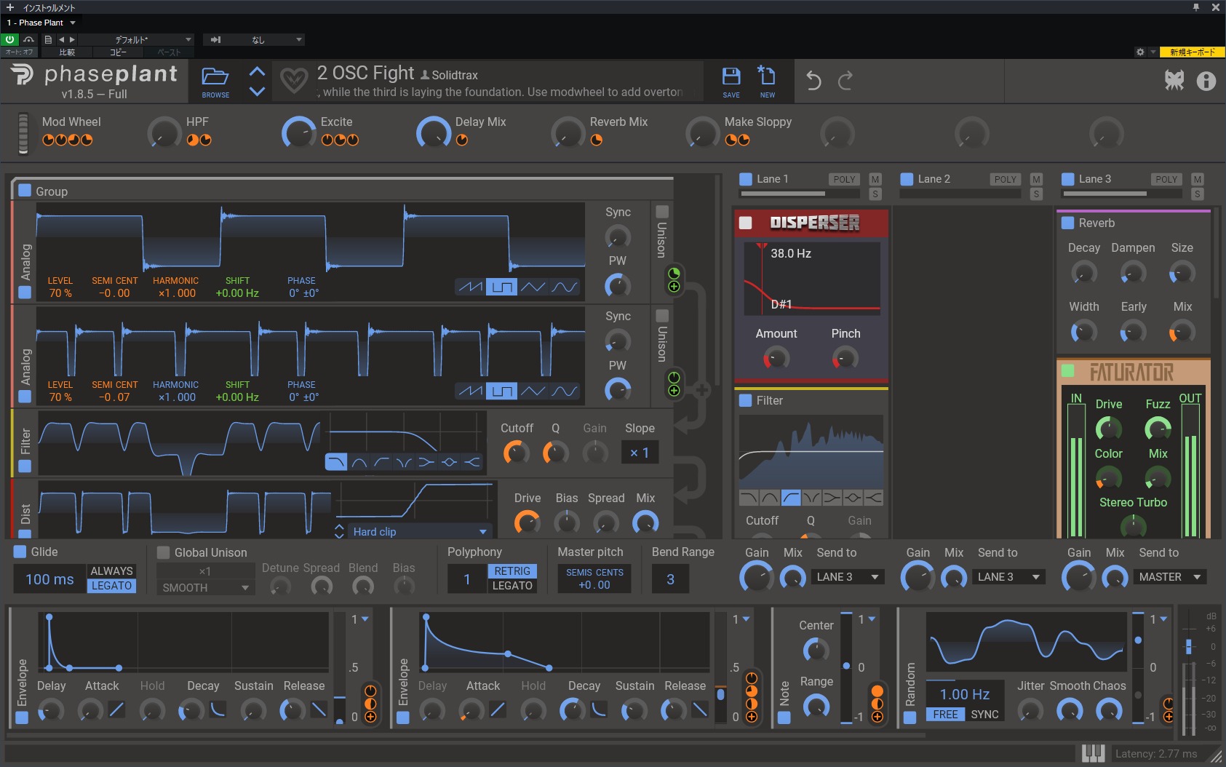The width and height of the screenshot is (1226, 767).
Task: Open the Random modulator output 1 dropdown
Action: coord(1158,619)
